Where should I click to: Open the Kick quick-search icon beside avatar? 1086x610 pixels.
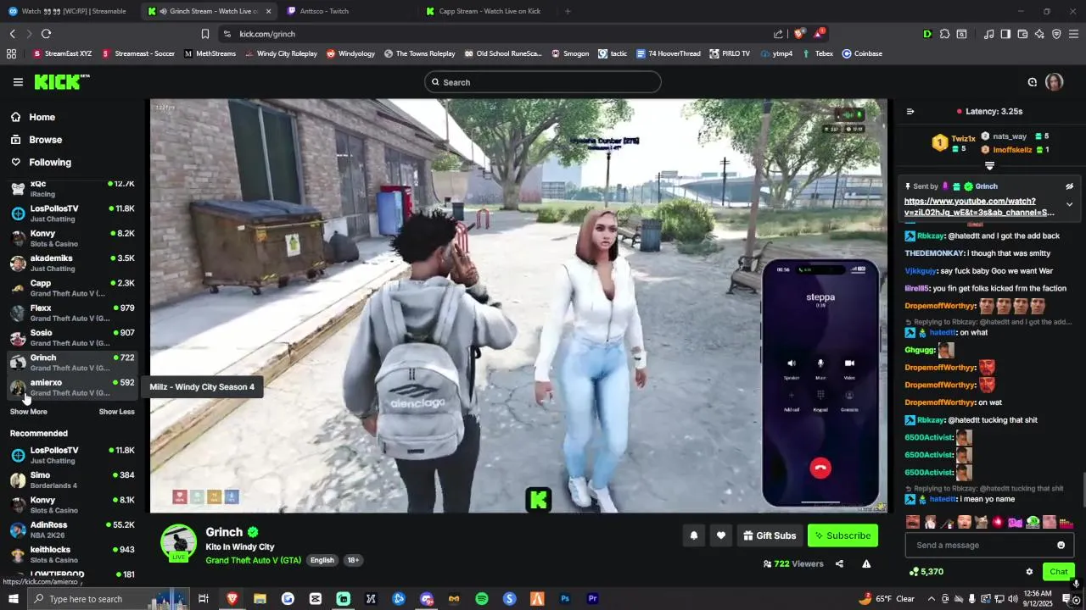[x=1033, y=82]
